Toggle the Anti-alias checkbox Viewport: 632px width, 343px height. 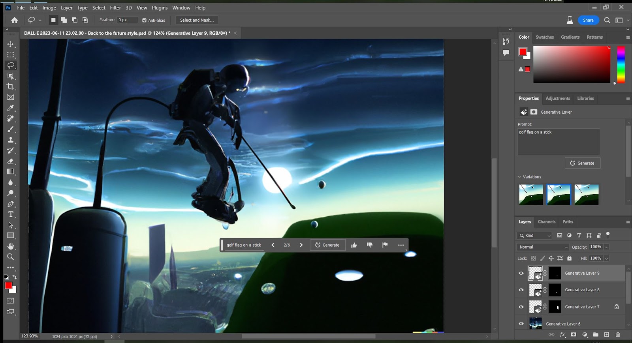pos(145,20)
